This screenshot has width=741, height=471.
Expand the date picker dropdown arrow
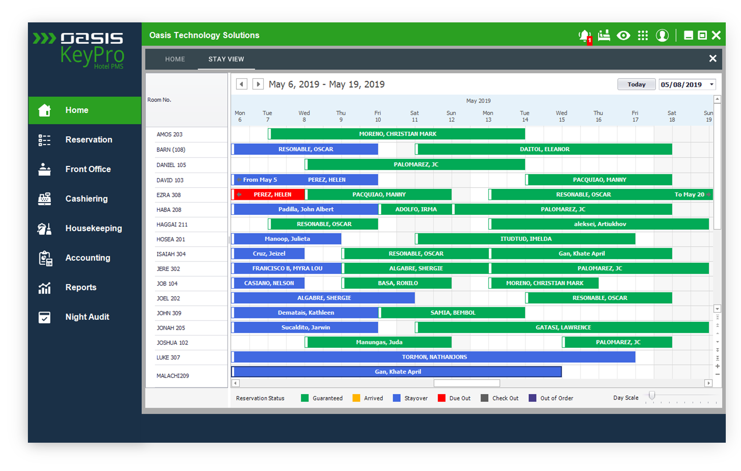pyautogui.click(x=711, y=84)
